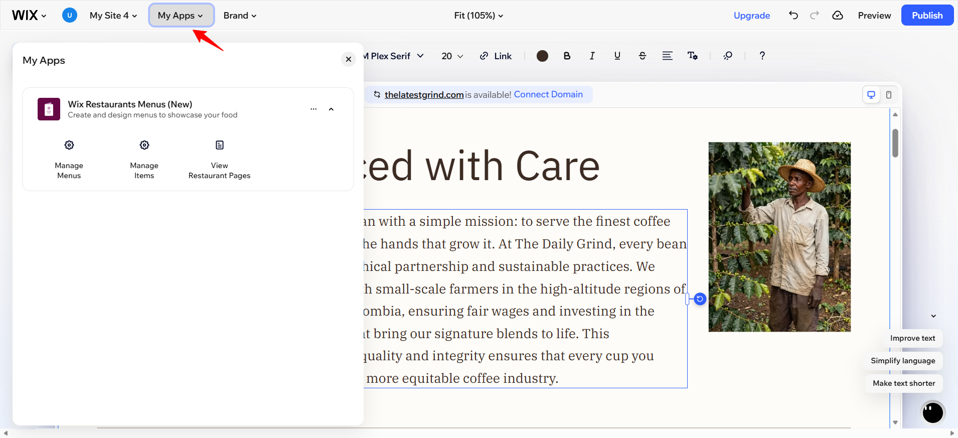The height and width of the screenshot is (438, 958).
Task: Close the My Apps panel
Action: pyautogui.click(x=349, y=59)
